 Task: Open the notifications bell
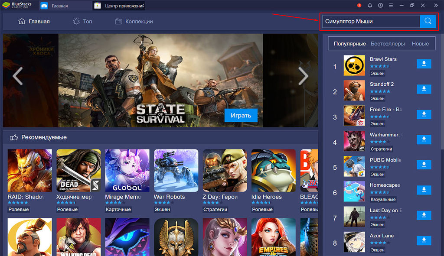[370, 5]
